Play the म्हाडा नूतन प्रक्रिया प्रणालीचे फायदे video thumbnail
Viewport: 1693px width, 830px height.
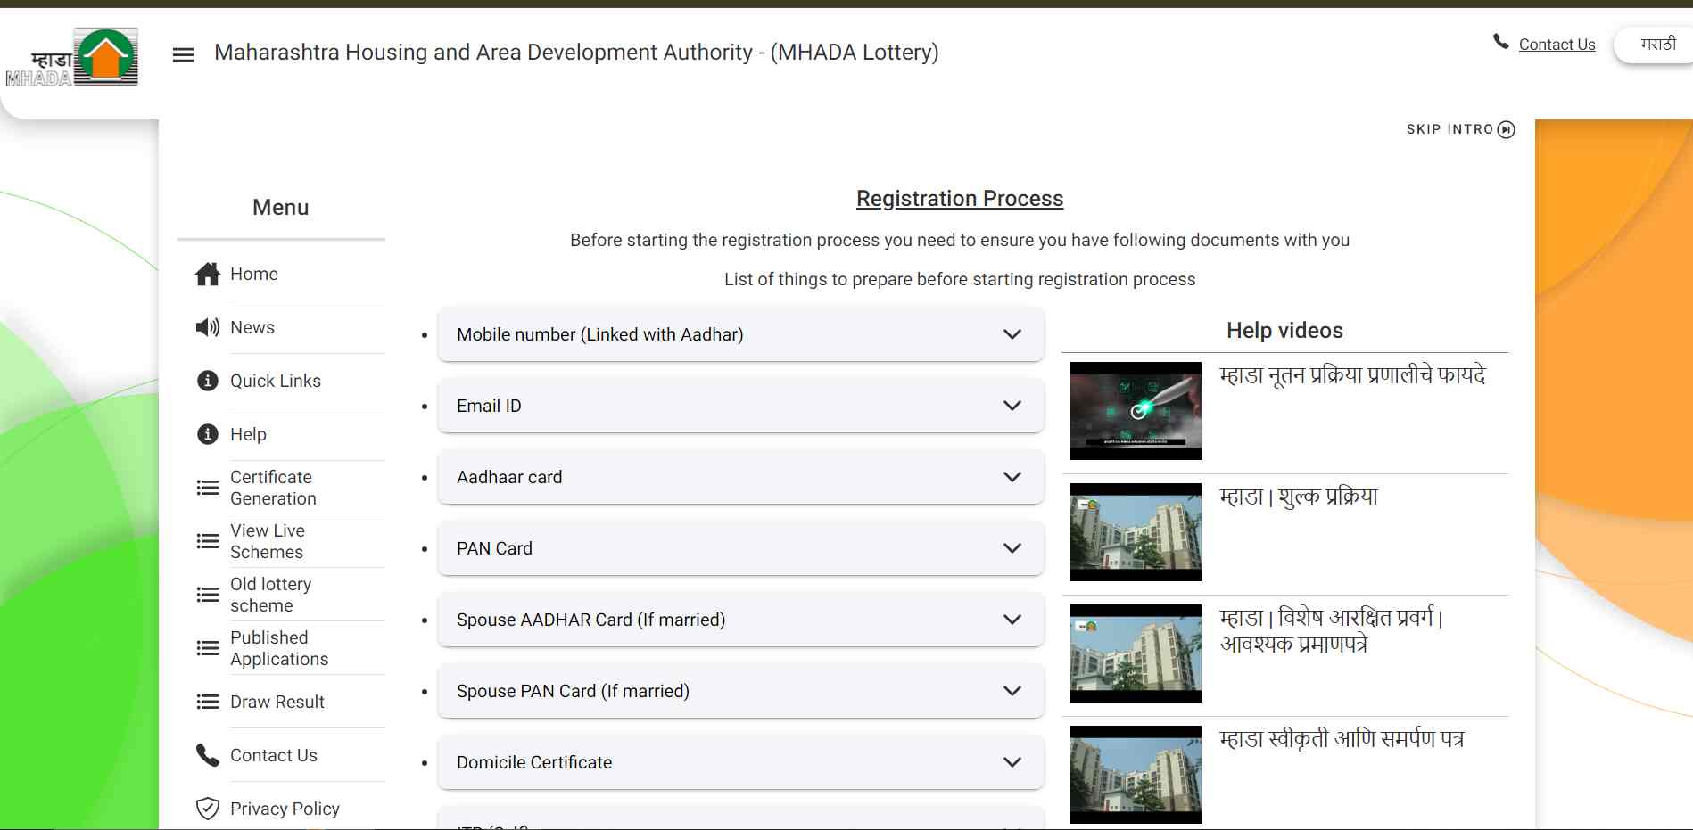(x=1136, y=411)
